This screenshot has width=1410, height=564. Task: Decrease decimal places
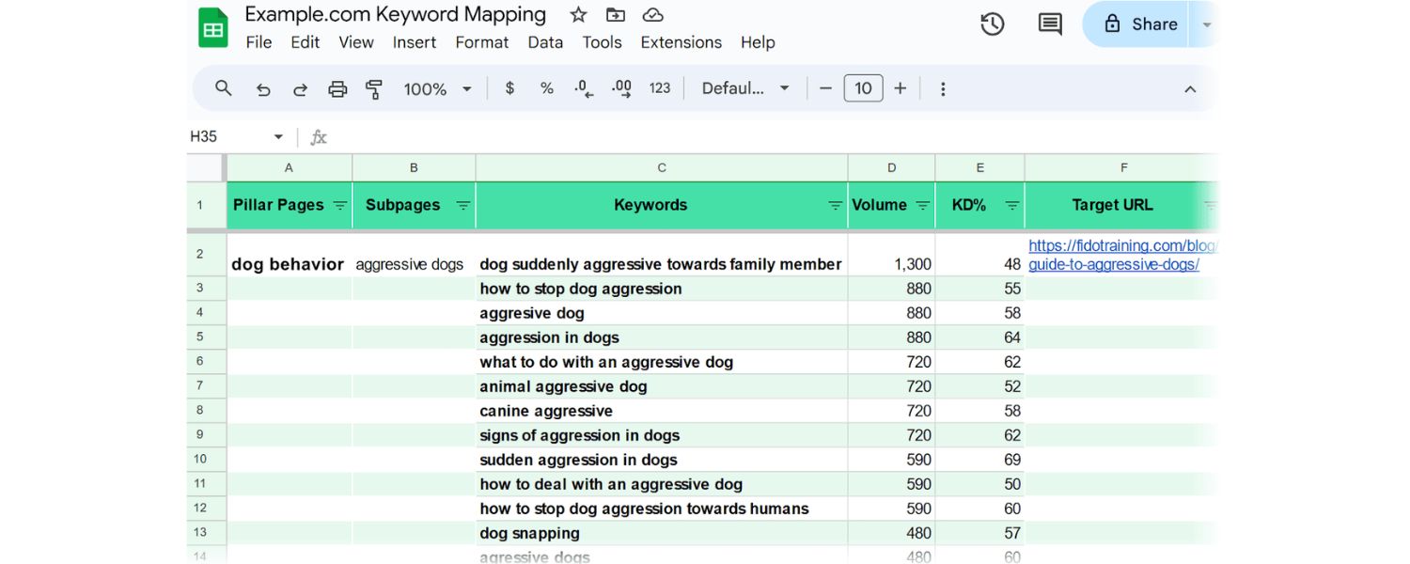[x=583, y=88]
